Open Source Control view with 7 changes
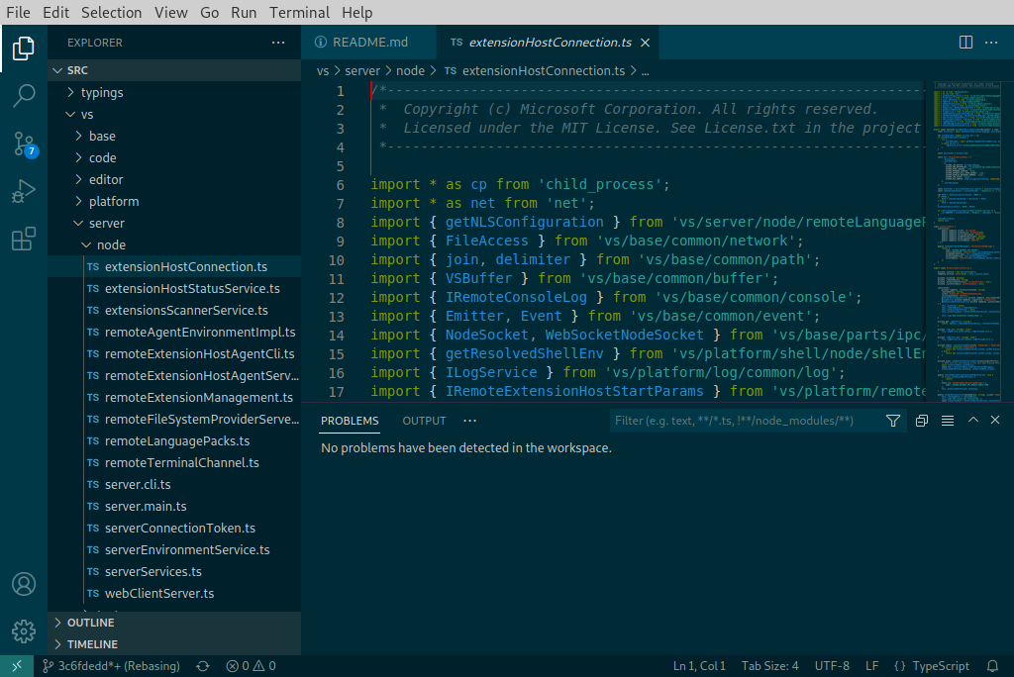The height and width of the screenshot is (677, 1014). pos(25,144)
